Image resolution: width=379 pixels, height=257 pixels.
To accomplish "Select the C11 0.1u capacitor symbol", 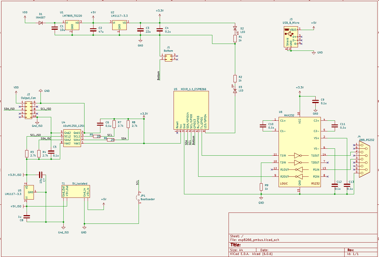I will tap(335, 126).
